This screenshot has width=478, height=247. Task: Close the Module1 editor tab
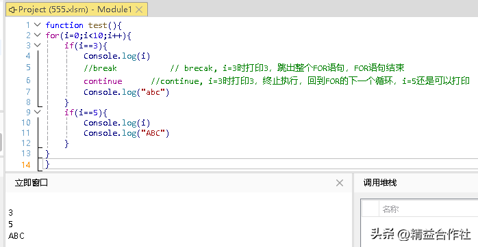click(x=139, y=10)
